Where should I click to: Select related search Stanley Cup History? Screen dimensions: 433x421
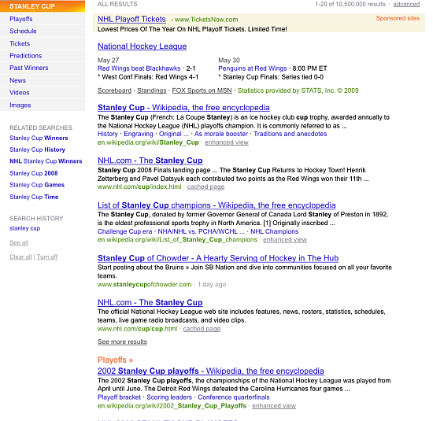click(x=37, y=150)
